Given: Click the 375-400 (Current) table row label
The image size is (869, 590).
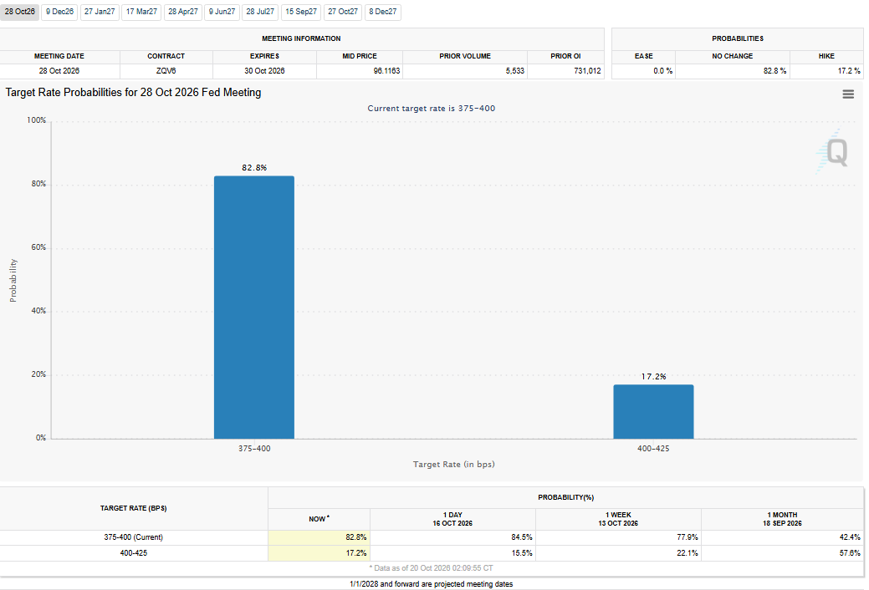Looking at the screenshot, I should [x=134, y=537].
